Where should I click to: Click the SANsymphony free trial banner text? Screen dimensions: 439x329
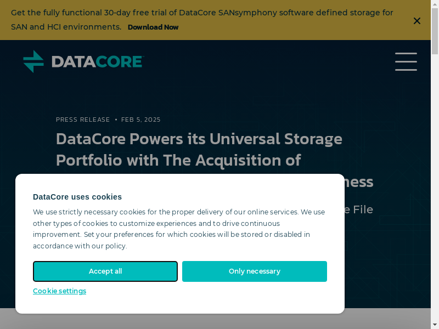[202, 13]
